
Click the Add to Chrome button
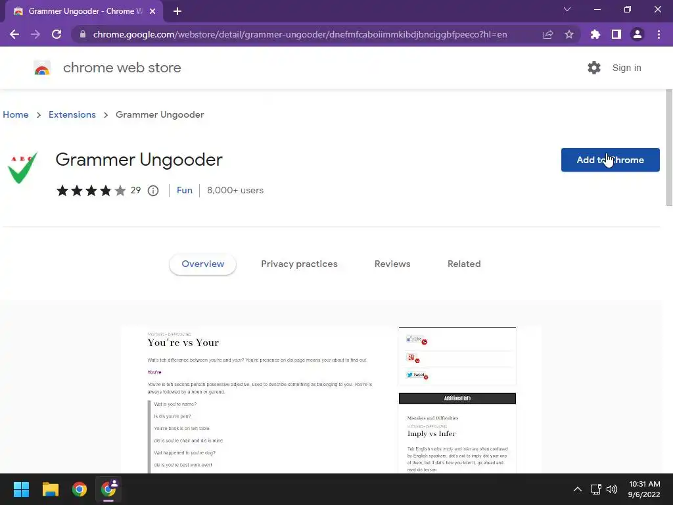[x=610, y=160]
